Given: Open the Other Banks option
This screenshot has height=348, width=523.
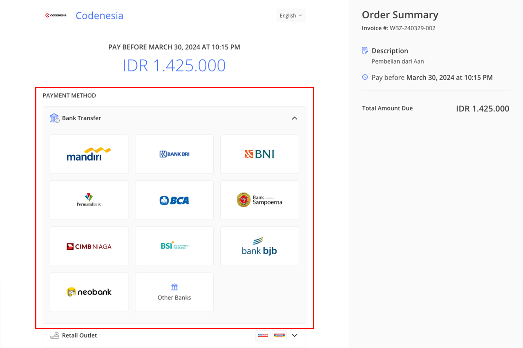Looking at the screenshot, I should click(x=174, y=293).
